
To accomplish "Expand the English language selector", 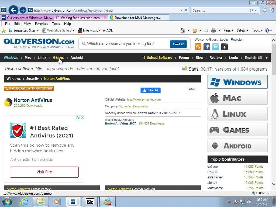I will tap(253, 58).
